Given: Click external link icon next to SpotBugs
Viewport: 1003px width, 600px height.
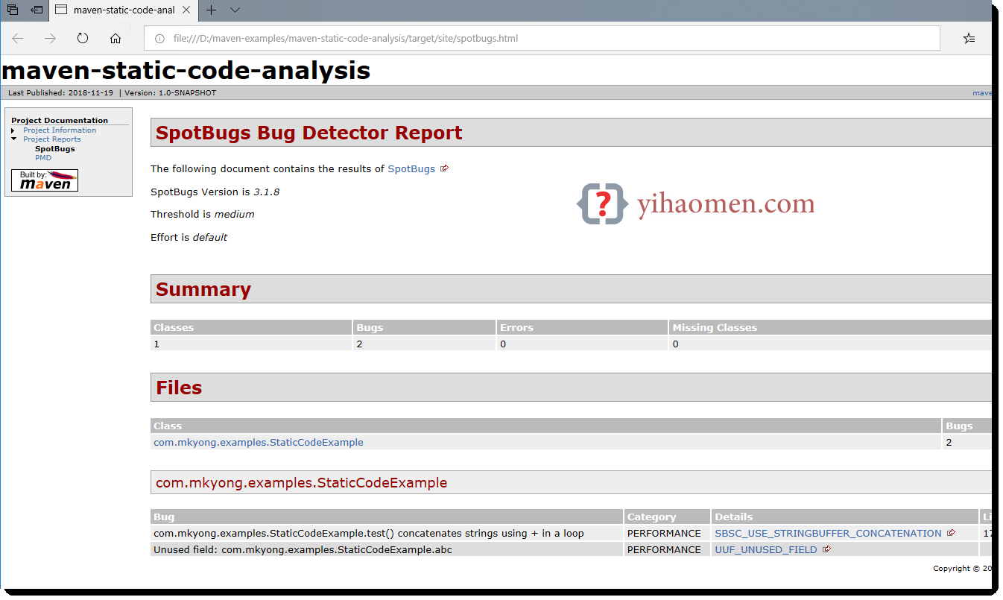Looking at the screenshot, I should (x=444, y=168).
